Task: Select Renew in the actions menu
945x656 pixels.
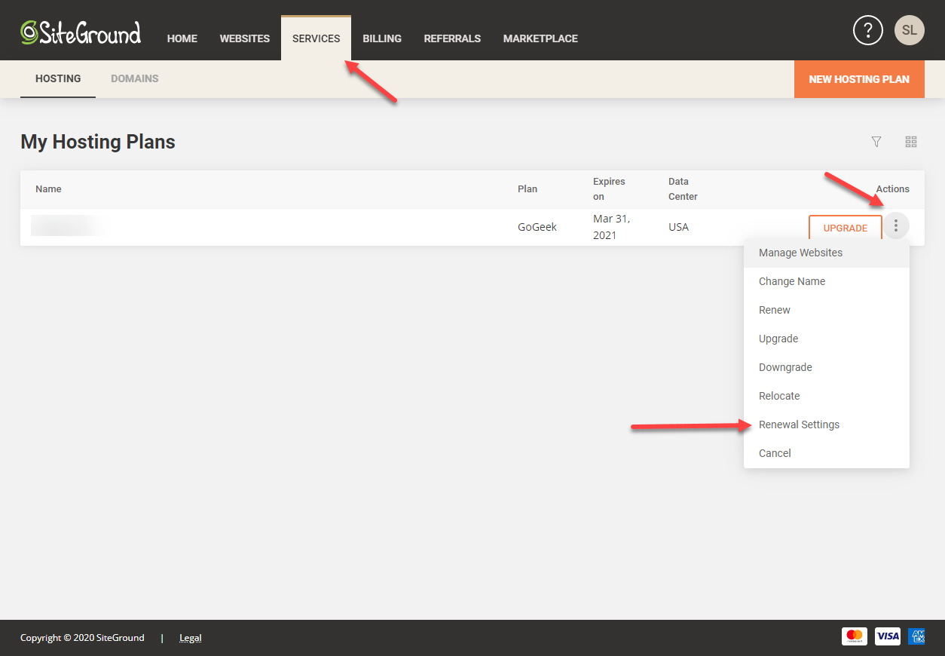Action: [x=827, y=310]
